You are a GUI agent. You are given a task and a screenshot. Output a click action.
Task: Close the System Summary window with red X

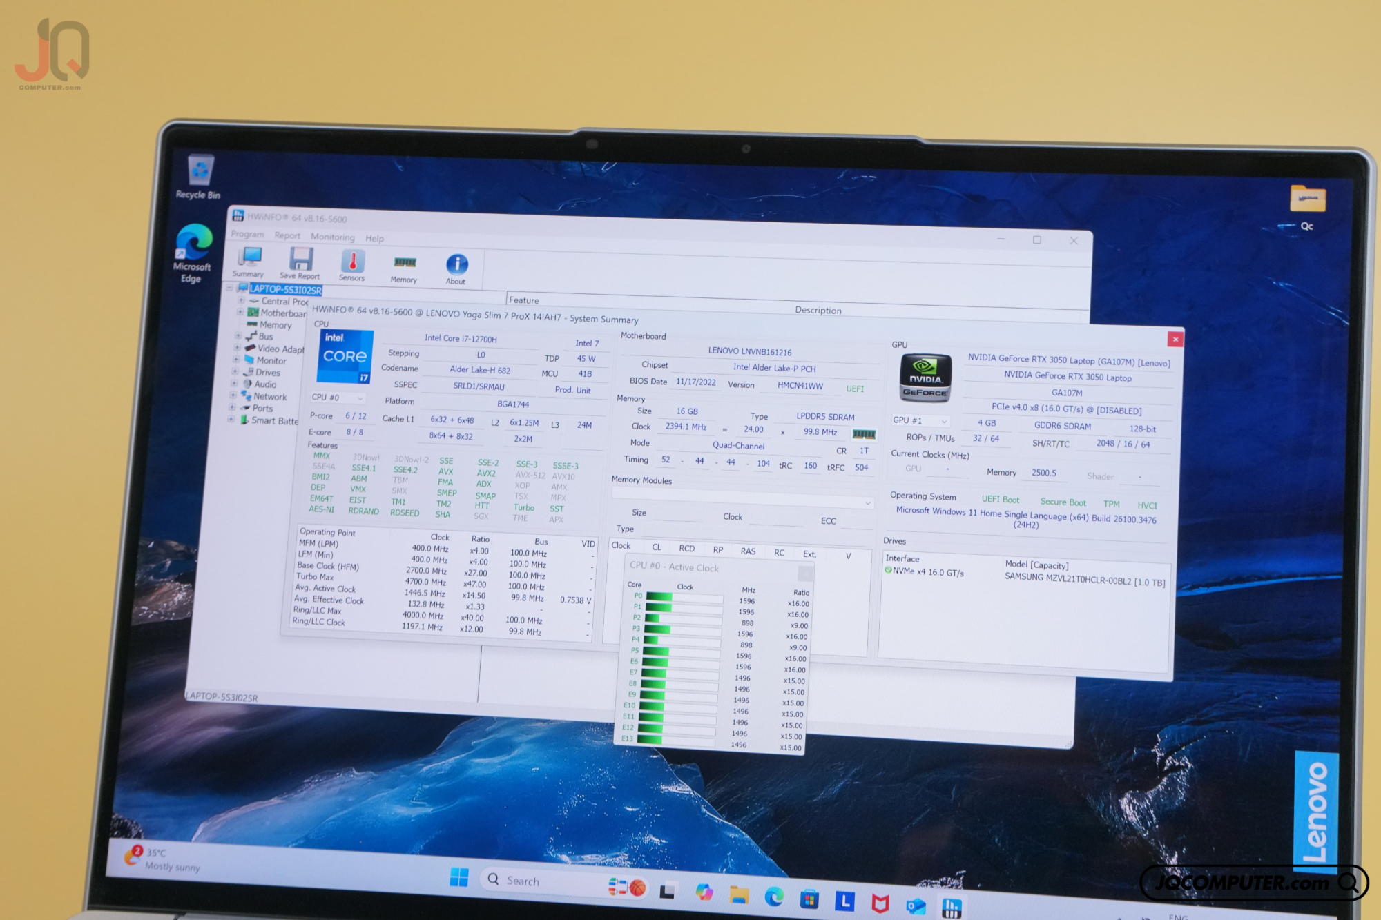coord(1175,339)
